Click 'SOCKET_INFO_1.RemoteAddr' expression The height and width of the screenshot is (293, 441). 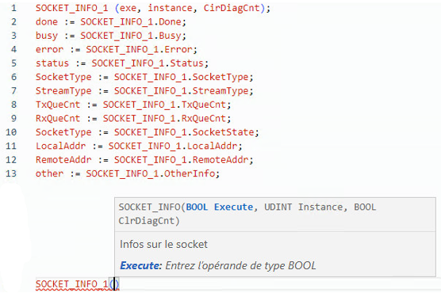(182, 159)
